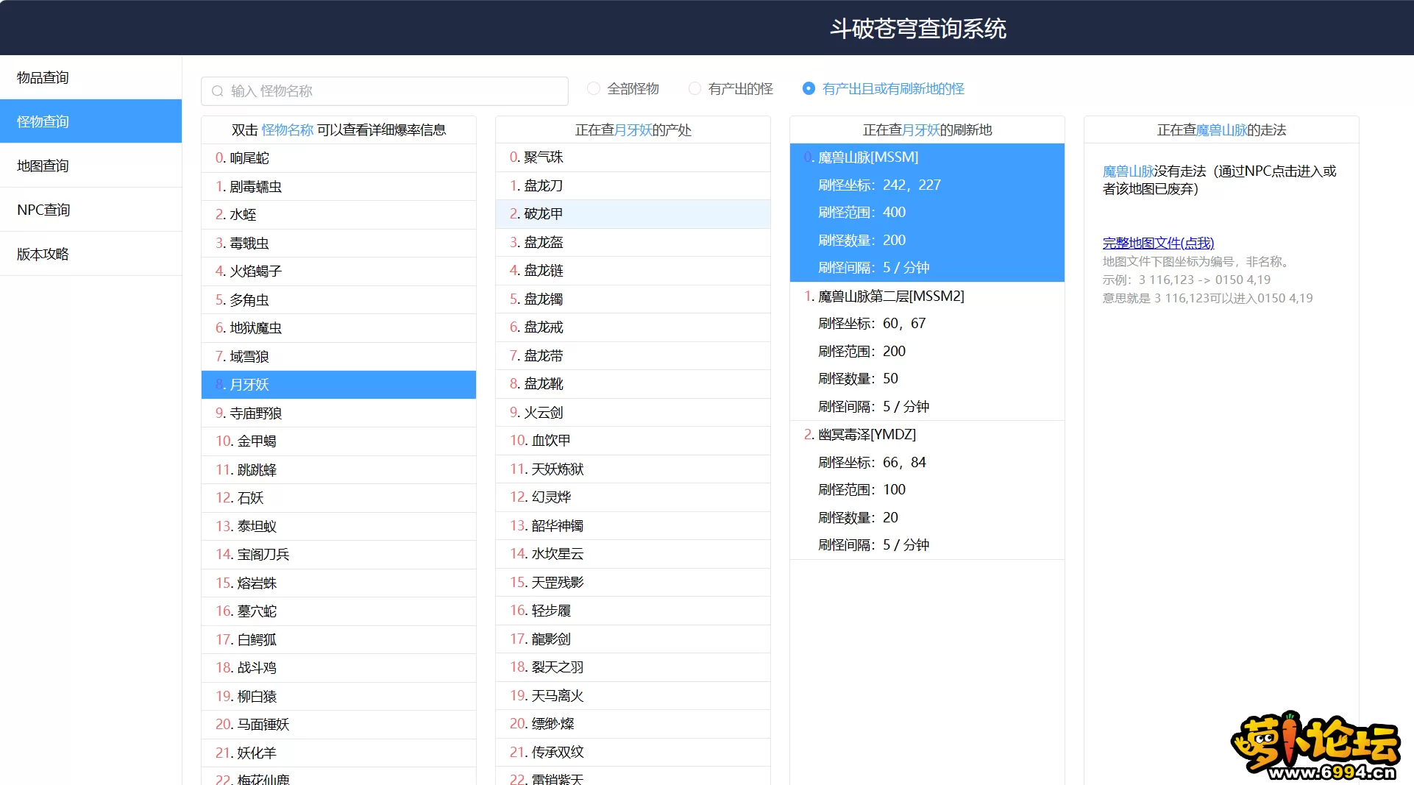Image resolution: width=1414 pixels, height=785 pixels.
Task: Select monster 柳白猿
Action: (x=338, y=697)
